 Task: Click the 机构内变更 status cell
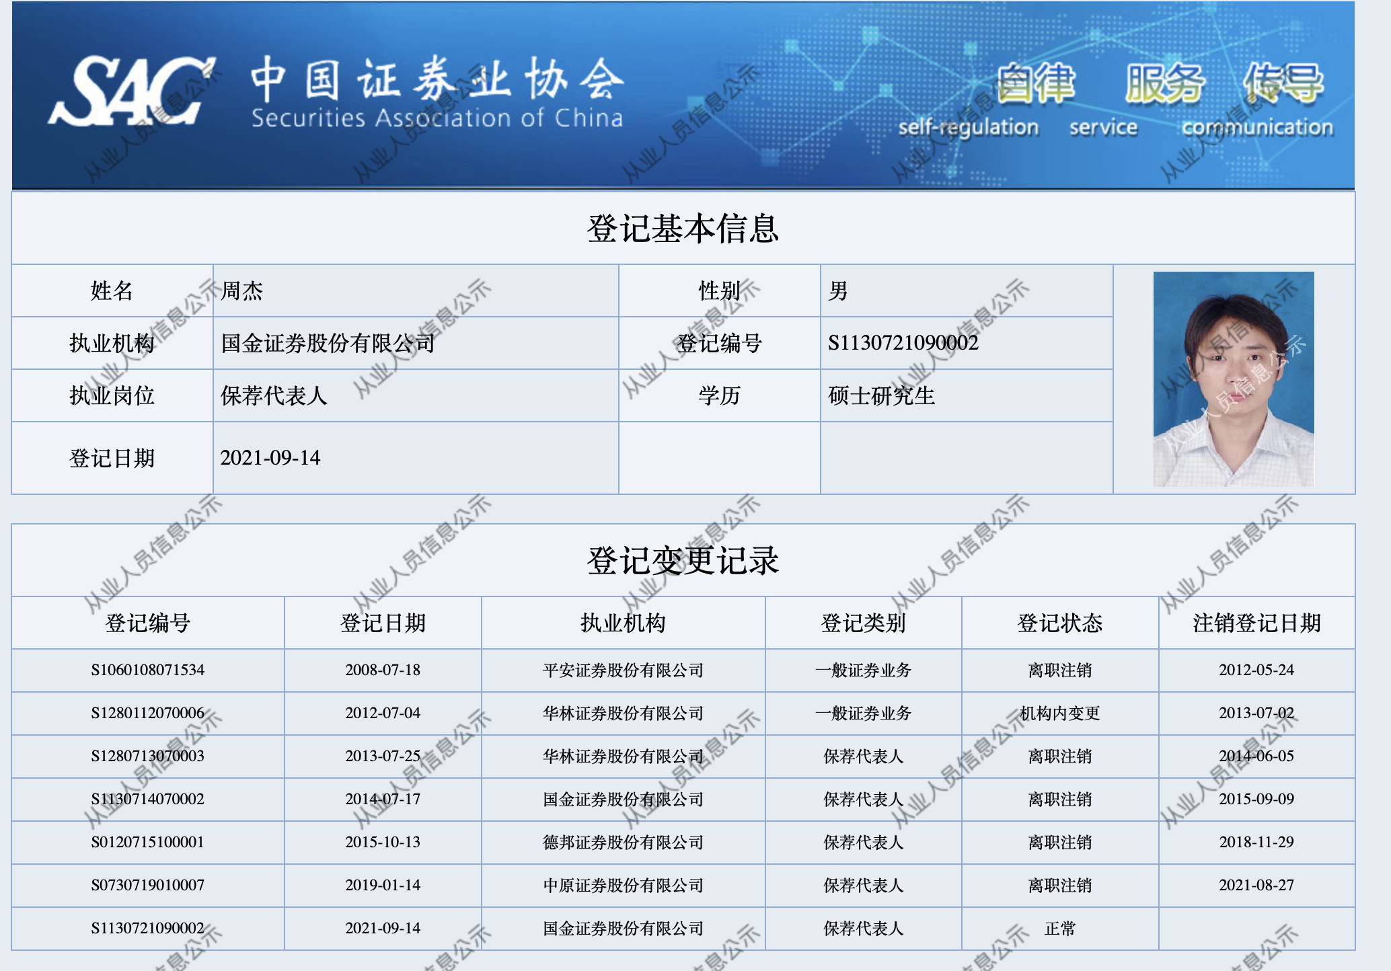1059,713
